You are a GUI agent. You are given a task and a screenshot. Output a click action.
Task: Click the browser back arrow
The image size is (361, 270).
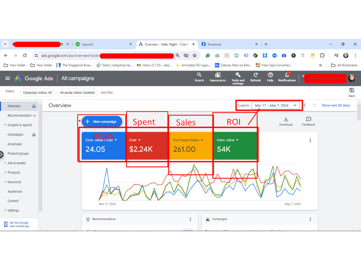pos(6,55)
